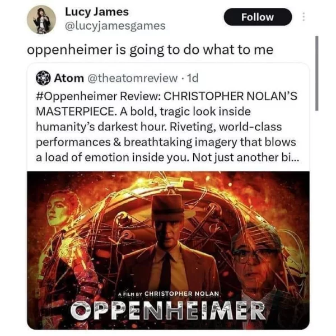
Task: Click the Atom display name
Action: (69, 78)
